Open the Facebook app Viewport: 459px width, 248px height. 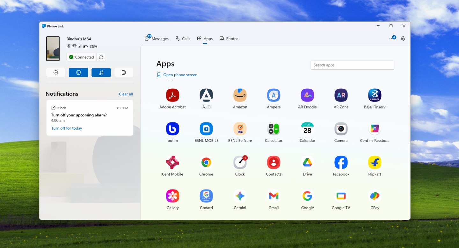pyautogui.click(x=341, y=162)
